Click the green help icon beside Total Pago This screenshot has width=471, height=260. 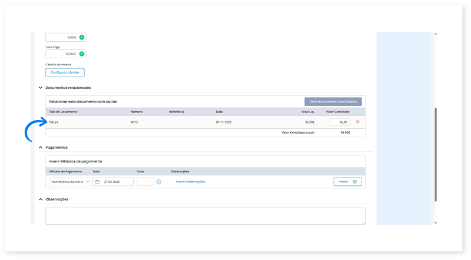82,54
